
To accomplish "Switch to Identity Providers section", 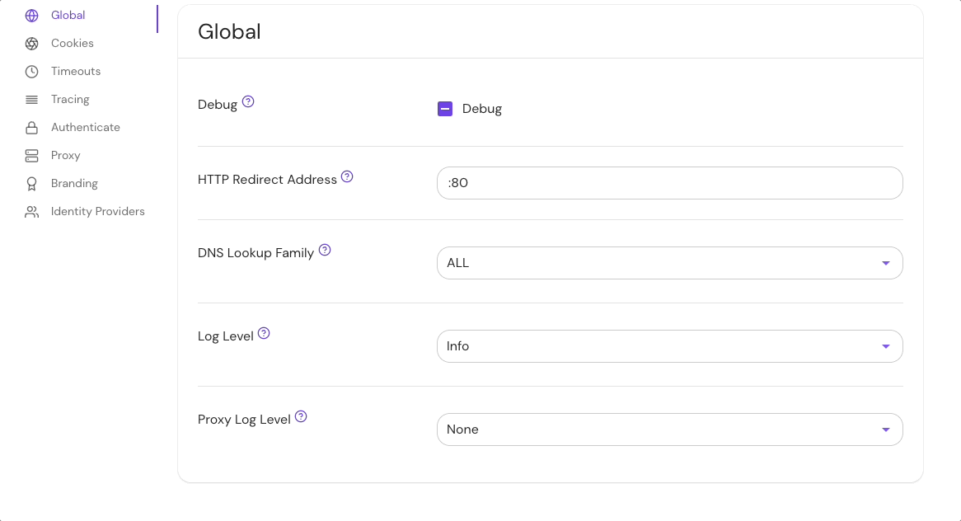I will coord(97,212).
